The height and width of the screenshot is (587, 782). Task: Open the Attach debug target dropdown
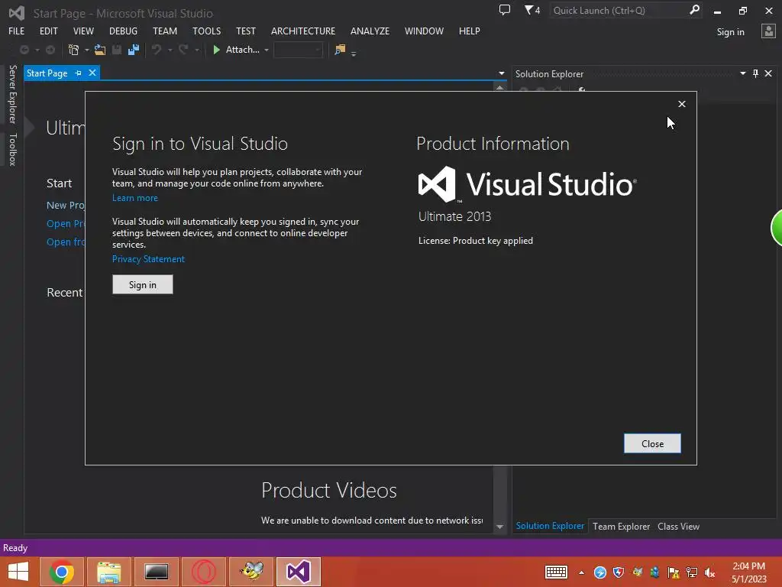tap(267, 50)
